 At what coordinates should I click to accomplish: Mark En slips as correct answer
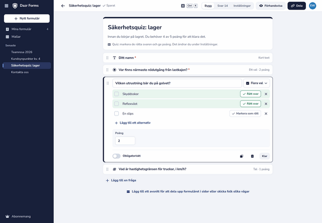pyautogui.click(x=245, y=114)
